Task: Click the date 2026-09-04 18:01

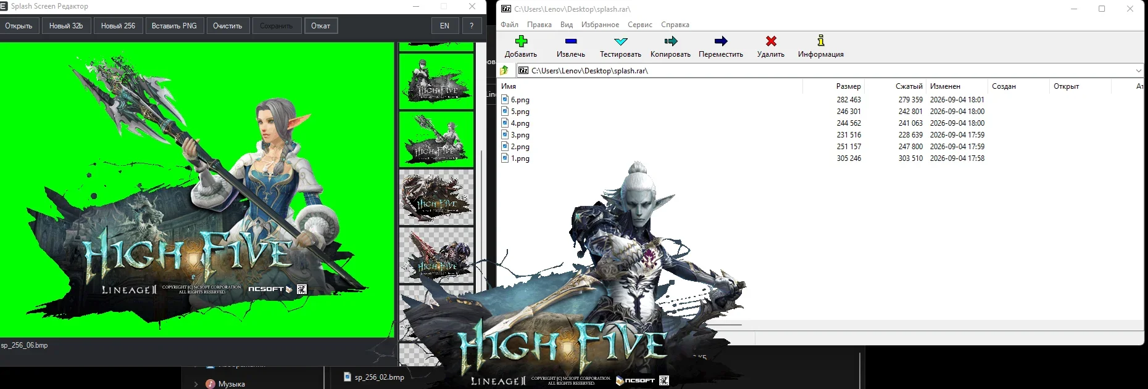Action: pos(957,100)
